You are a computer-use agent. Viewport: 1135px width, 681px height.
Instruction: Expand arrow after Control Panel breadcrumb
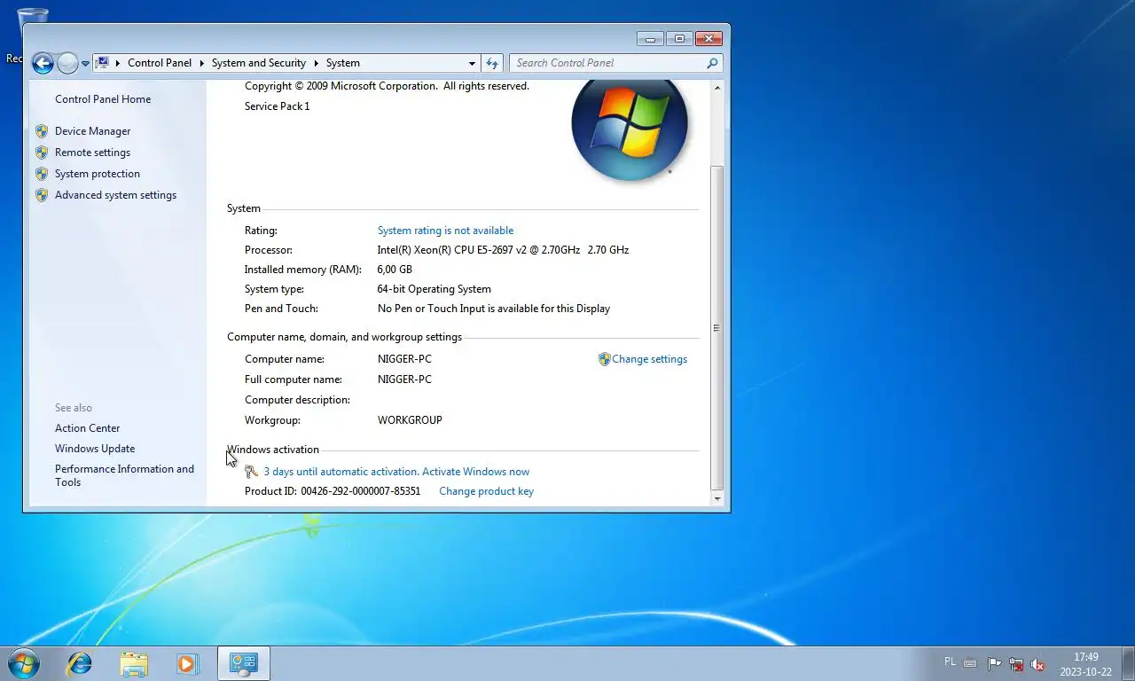(x=202, y=63)
